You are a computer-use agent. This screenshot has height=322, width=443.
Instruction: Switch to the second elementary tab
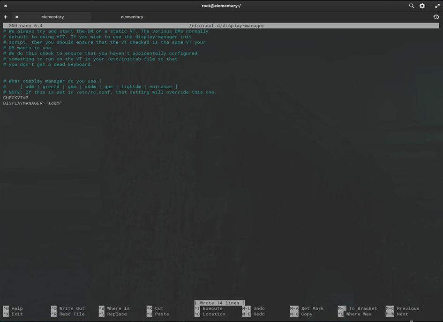(x=132, y=17)
